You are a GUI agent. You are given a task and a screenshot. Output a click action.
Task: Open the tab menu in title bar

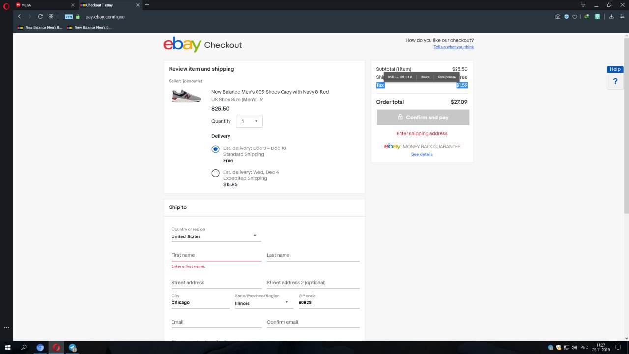point(583,5)
